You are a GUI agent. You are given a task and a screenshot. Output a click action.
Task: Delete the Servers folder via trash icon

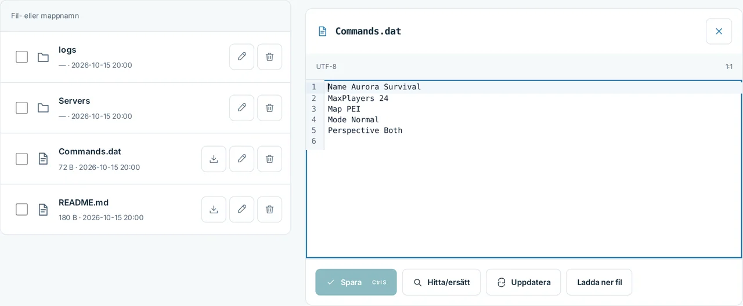pos(269,108)
